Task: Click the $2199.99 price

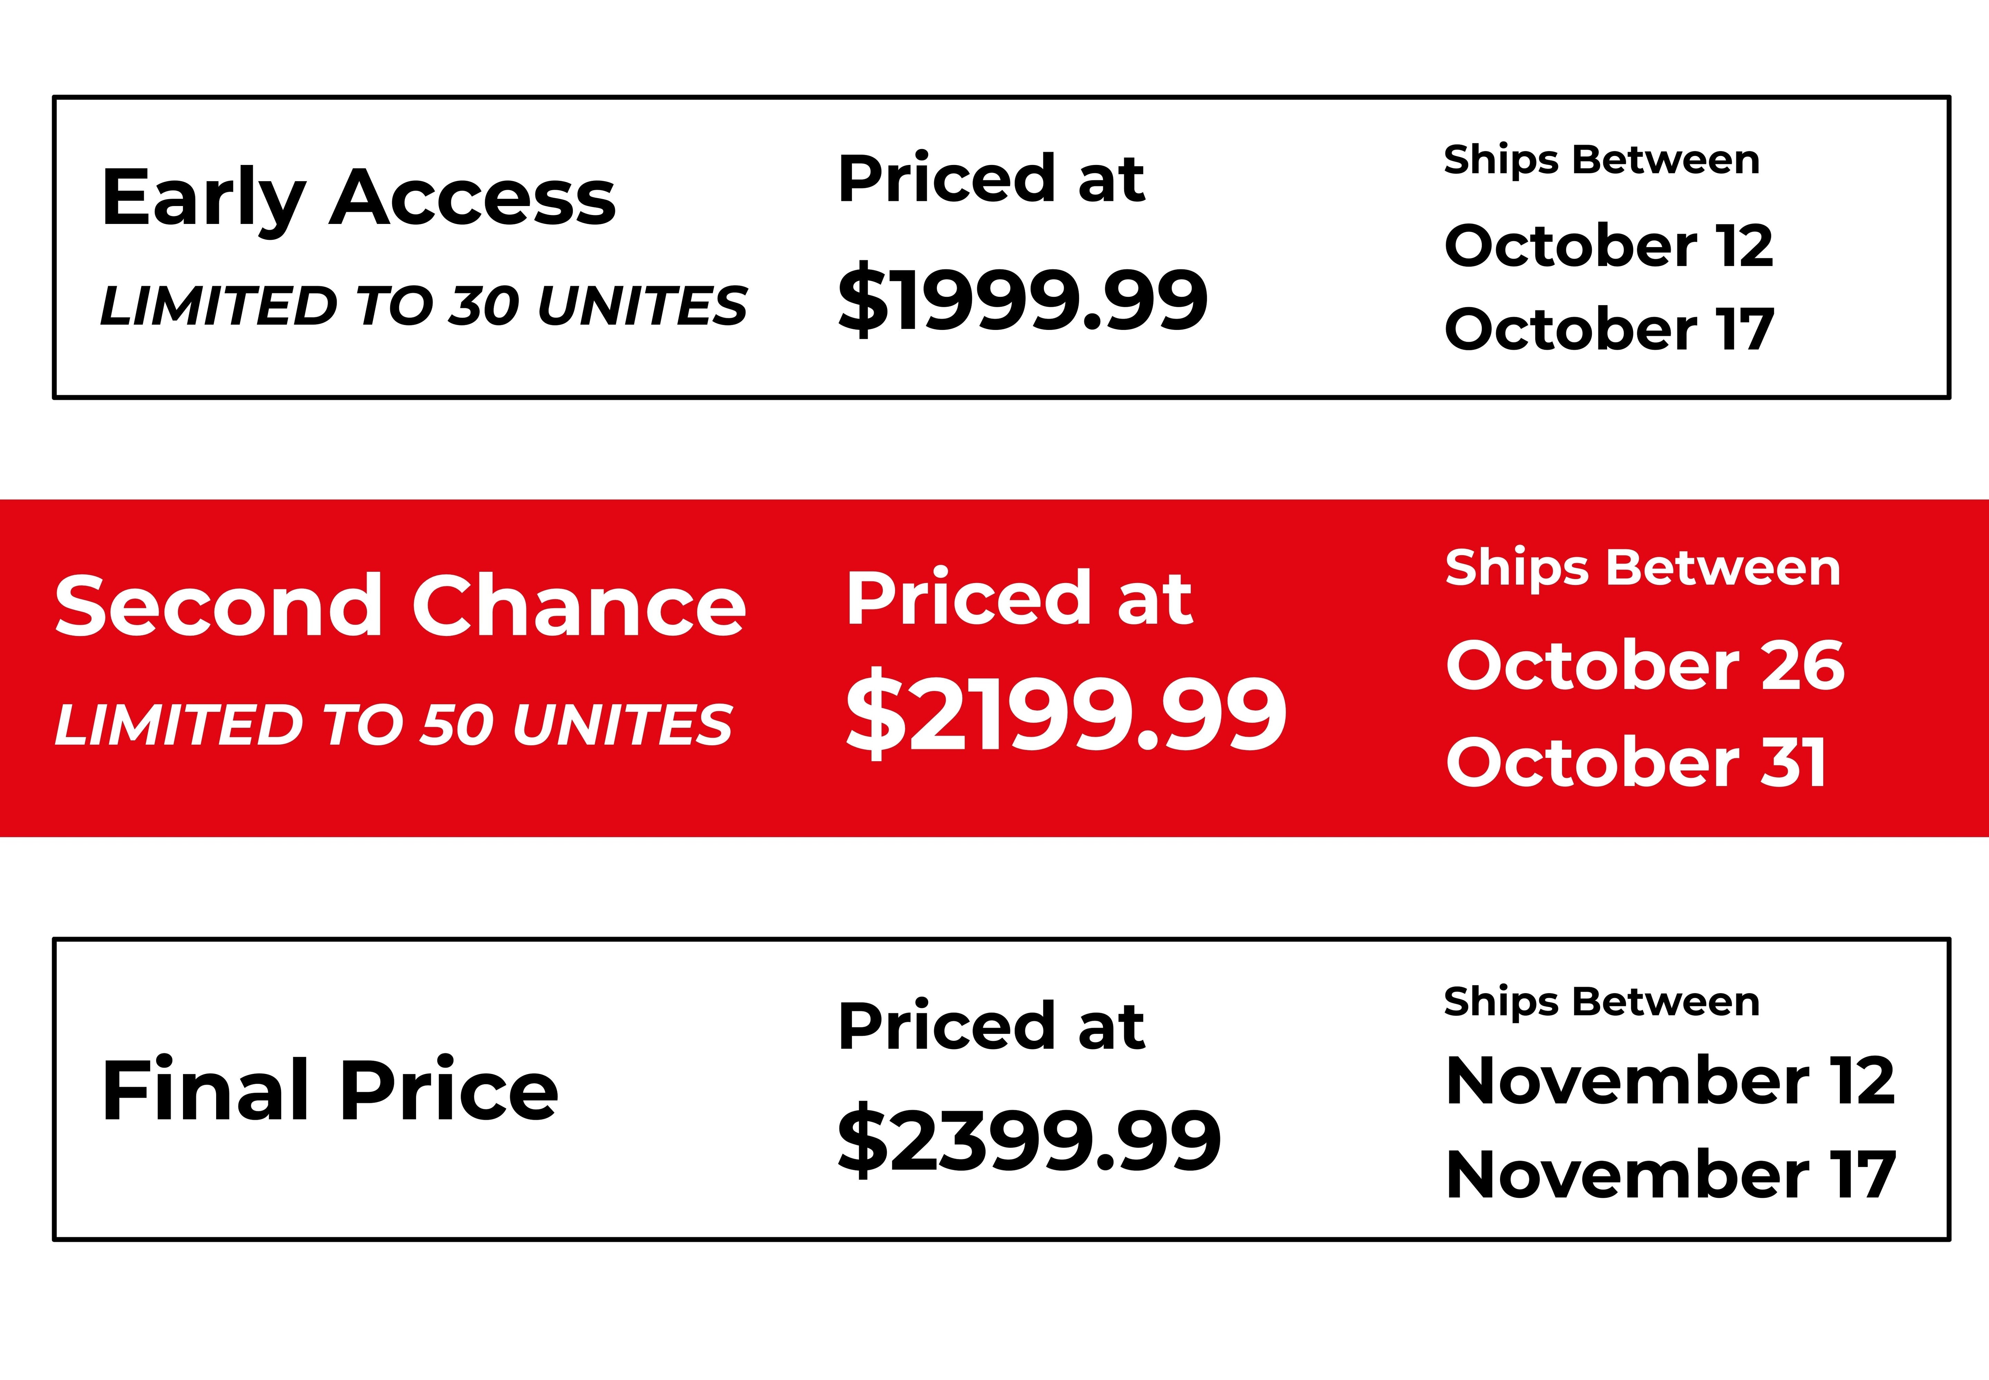Action: pos(1066,714)
